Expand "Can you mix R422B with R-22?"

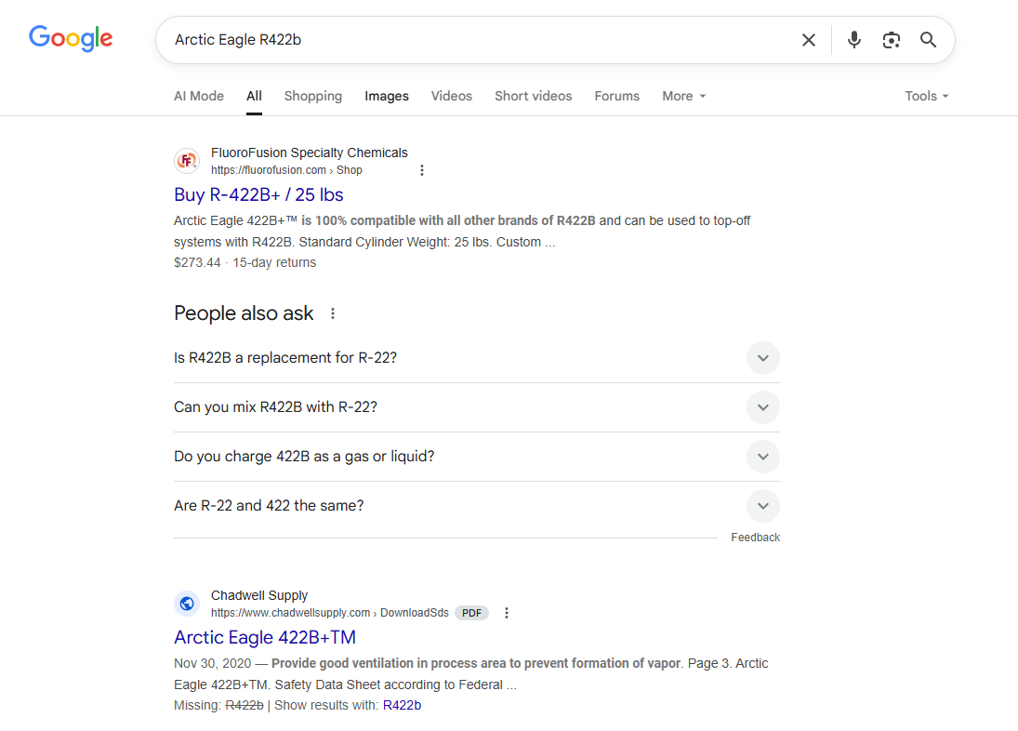coord(762,407)
